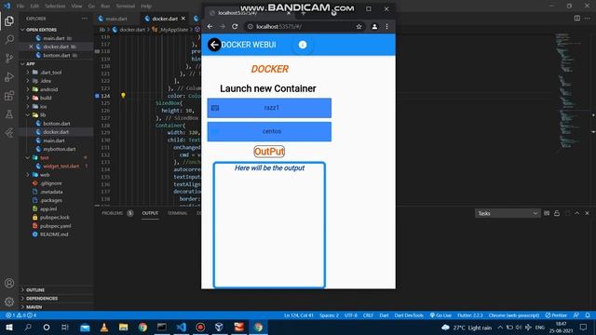Image resolution: width=596 pixels, height=335 pixels.
Task: Switch to the Terminal panel tab
Action: coord(178,213)
